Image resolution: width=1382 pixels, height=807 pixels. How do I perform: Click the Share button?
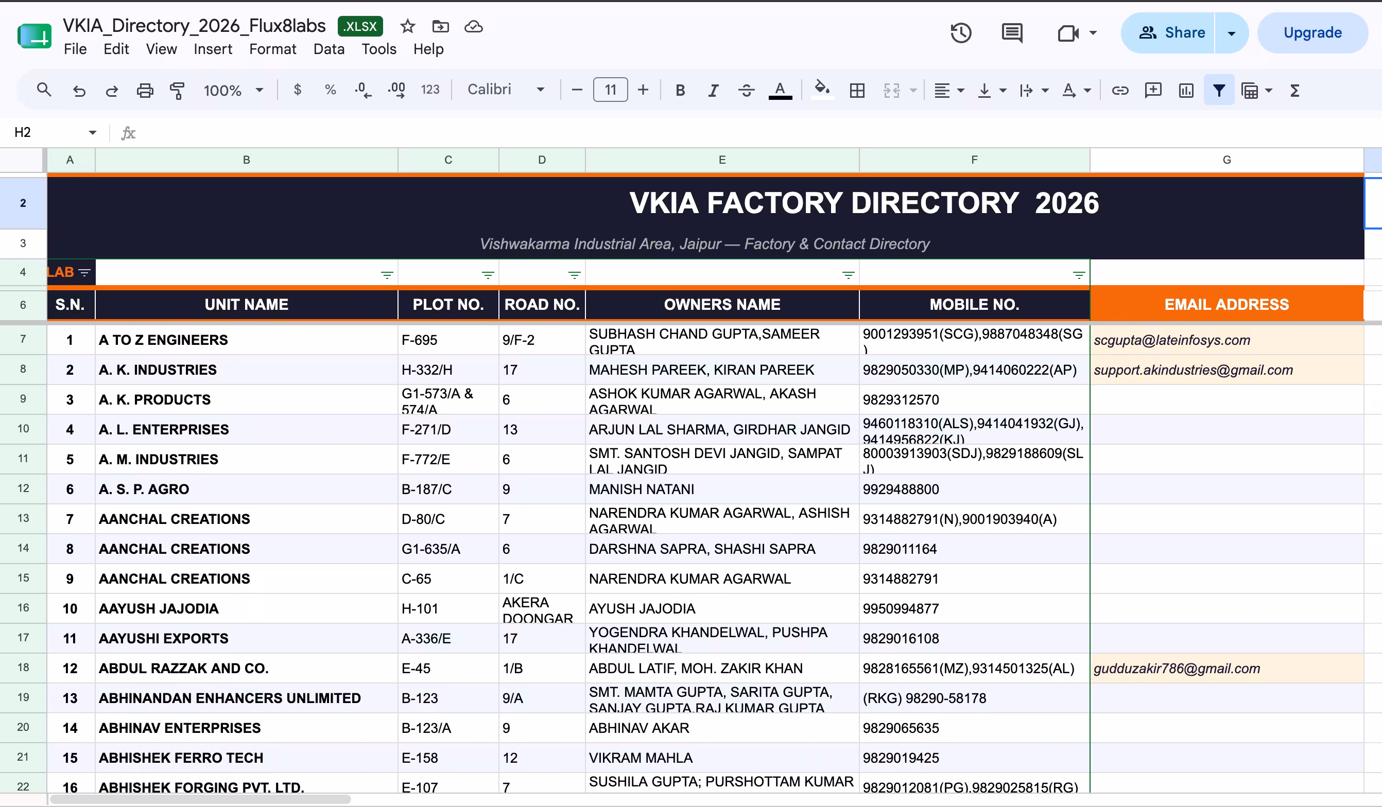click(1168, 33)
